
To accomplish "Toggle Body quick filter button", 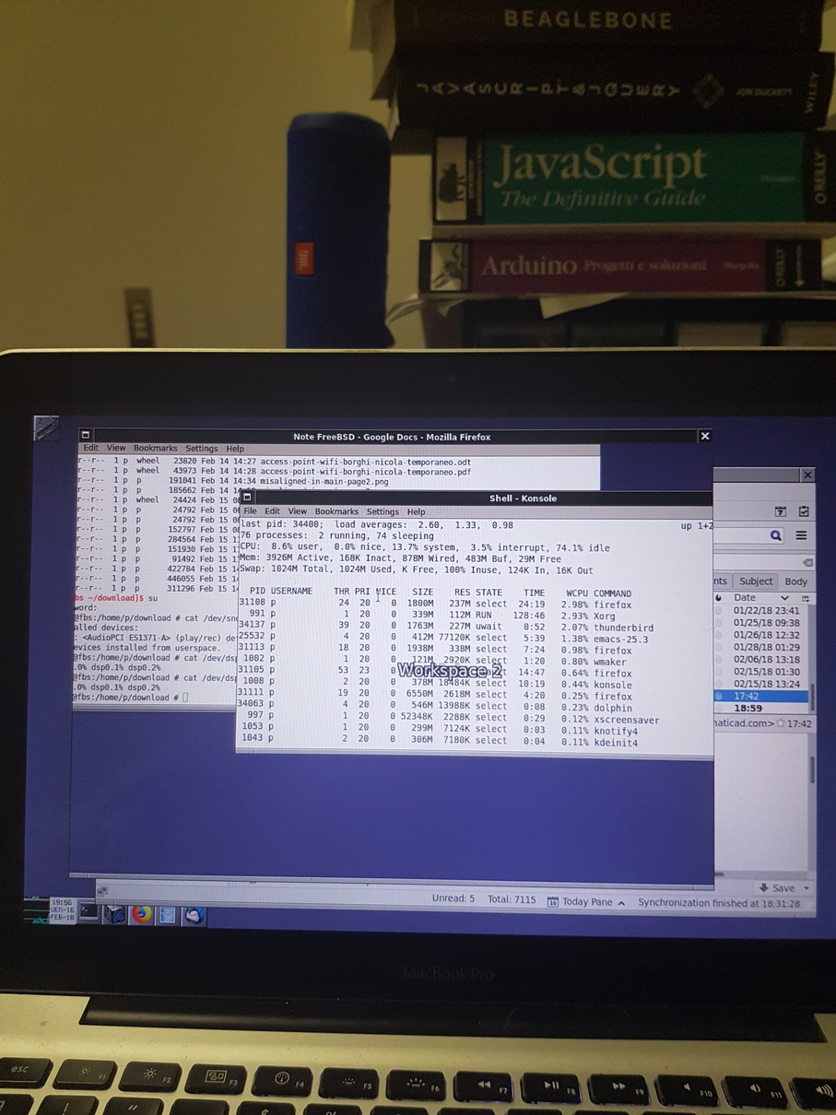I will [x=795, y=581].
